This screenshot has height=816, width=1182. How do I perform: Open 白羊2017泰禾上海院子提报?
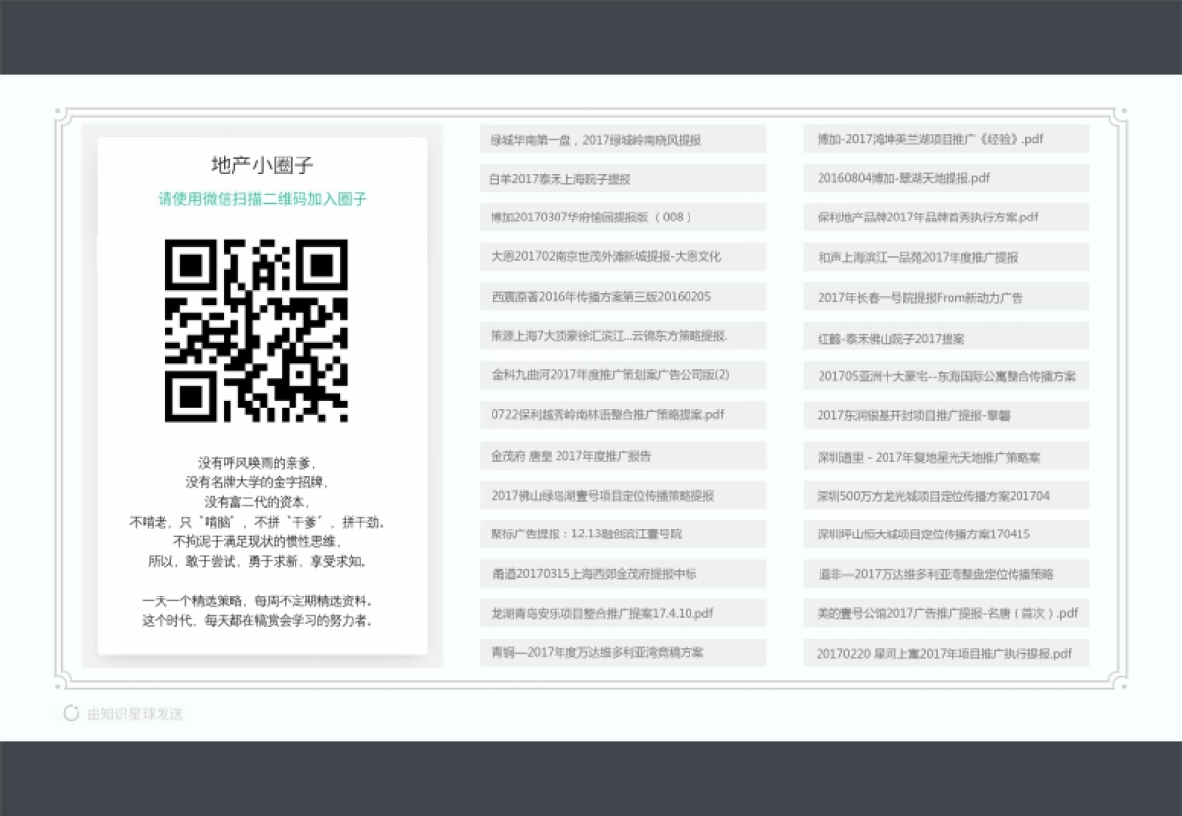click(621, 178)
